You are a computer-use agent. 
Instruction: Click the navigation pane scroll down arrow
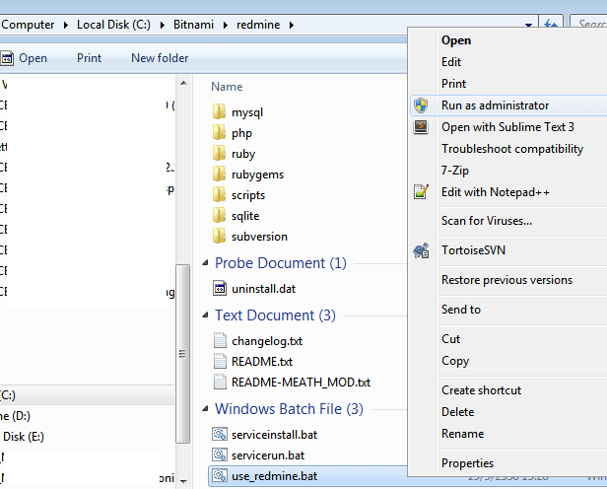[183, 481]
